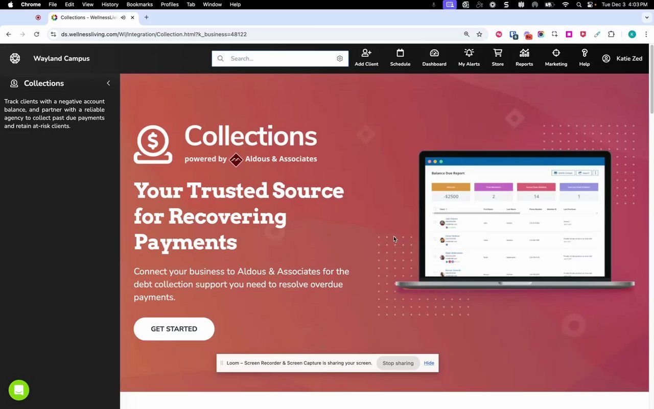Collapse the Collections sidebar chevron
The height and width of the screenshot is (409, 654).
click(108, 83)
